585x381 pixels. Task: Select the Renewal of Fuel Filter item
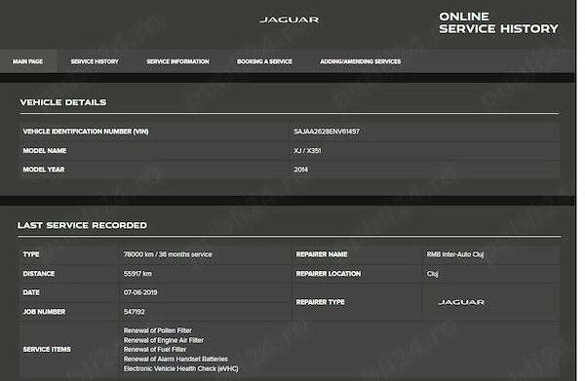[155, 349]
